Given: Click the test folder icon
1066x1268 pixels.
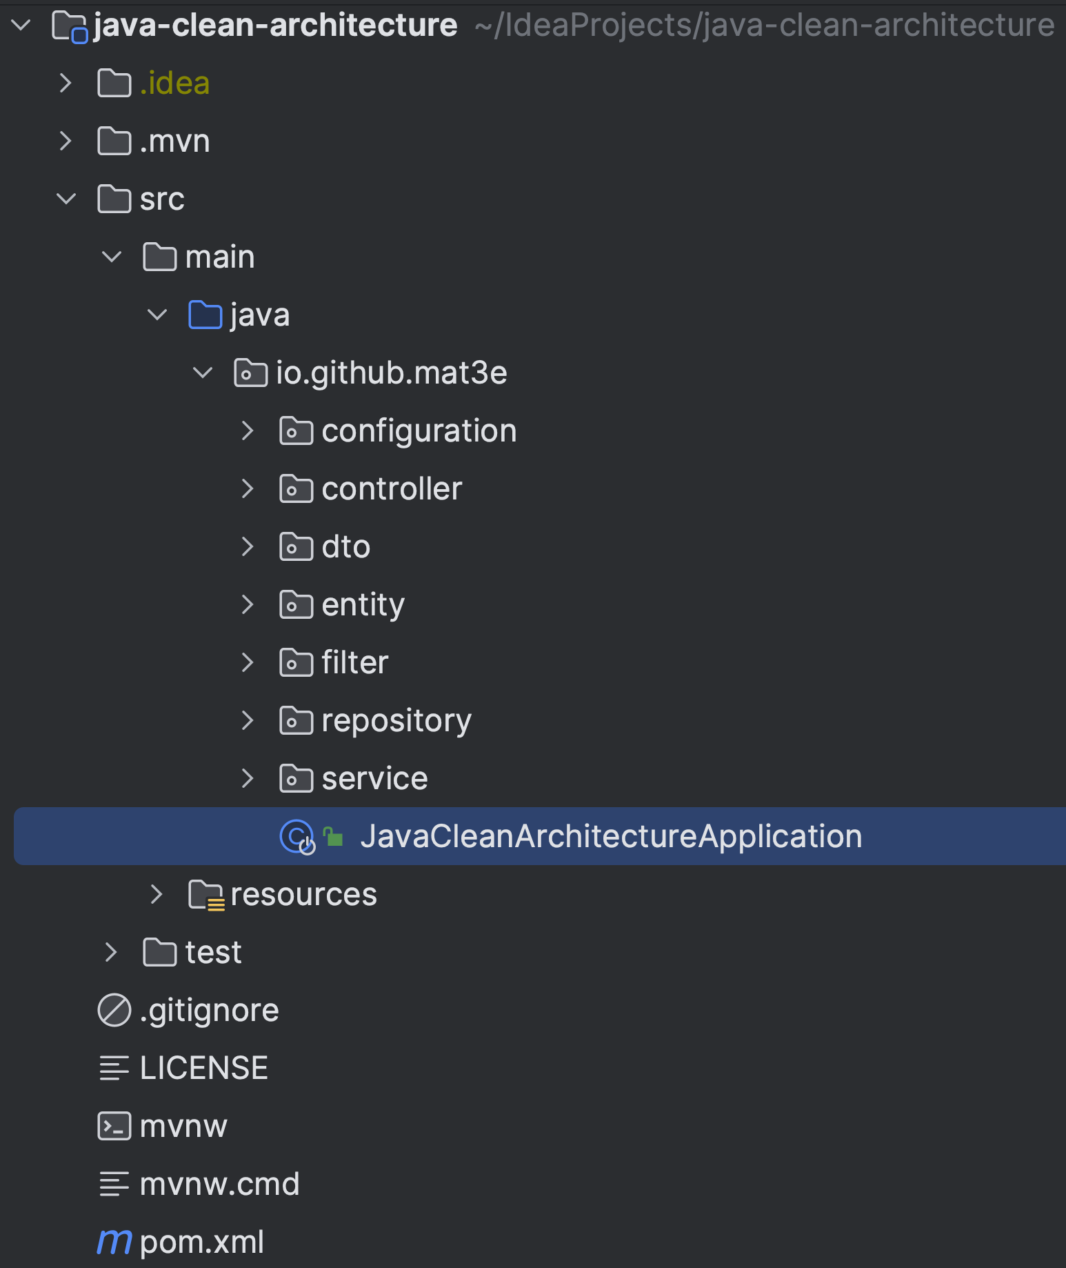Looking at the screenshot, I should [160, 953].
